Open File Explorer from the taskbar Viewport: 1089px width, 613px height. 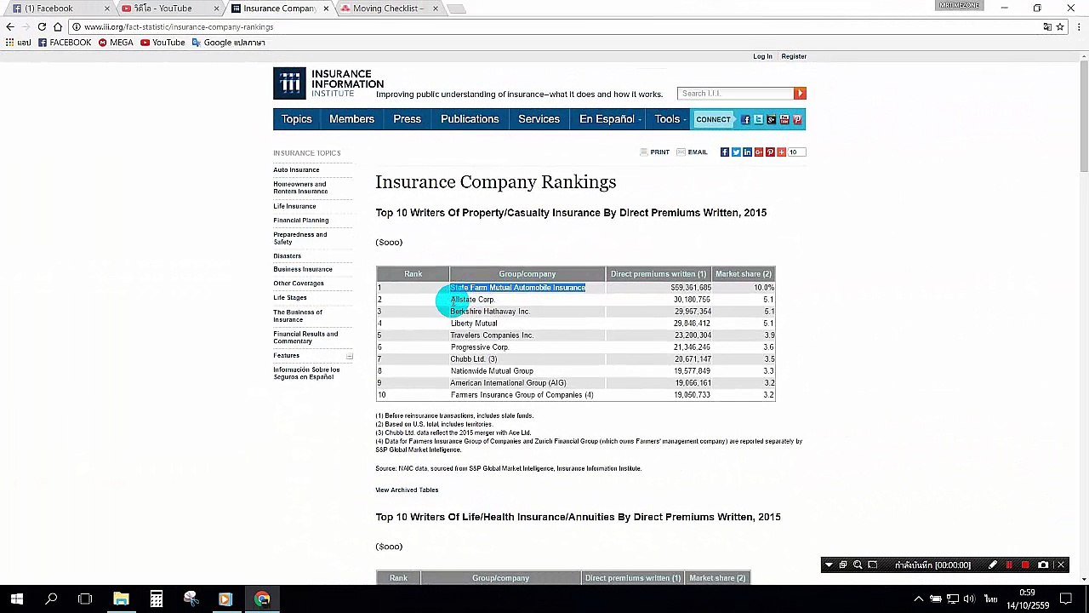click(x=121, y=599)
